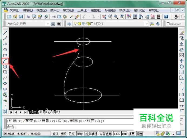Screen dimensions: 187x138
Task: Click the Save toolbar icon
Action: [21, 17]
